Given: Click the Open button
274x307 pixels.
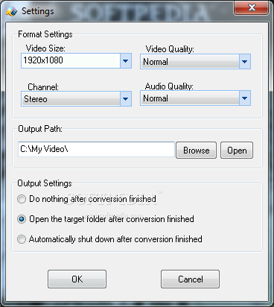Looking at the screenshot, I should 237,151.
